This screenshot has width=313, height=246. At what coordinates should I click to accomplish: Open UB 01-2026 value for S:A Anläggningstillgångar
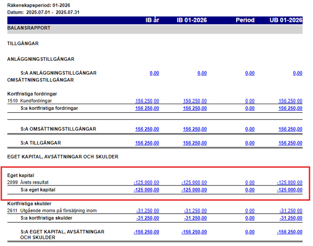[298, 73]
